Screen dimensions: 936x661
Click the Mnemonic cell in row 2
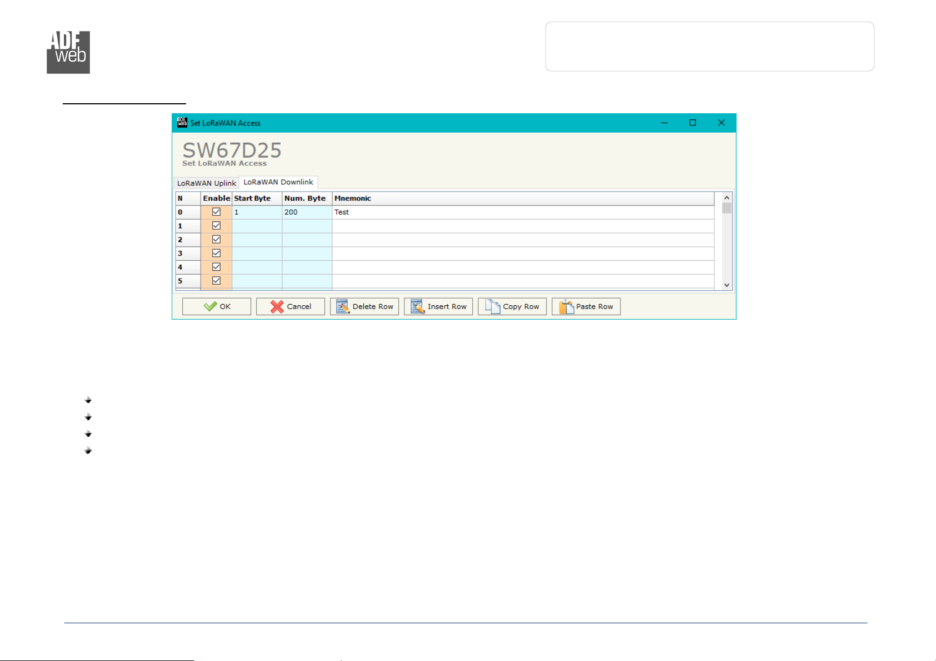(x=523, y=240)
